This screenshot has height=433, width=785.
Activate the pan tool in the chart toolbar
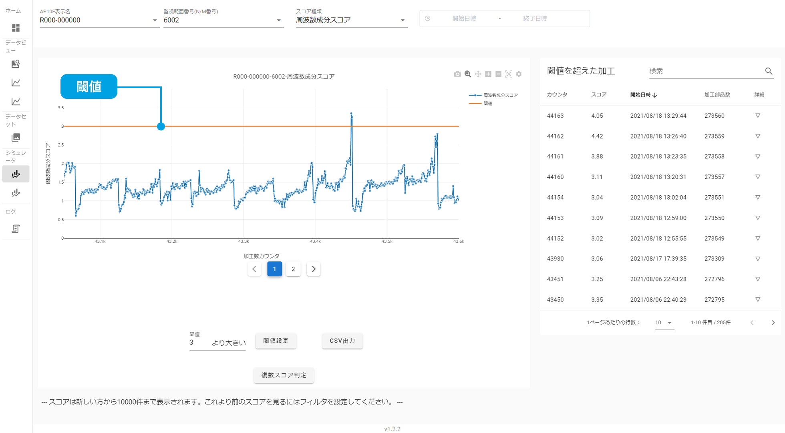[x=478, y=74]
